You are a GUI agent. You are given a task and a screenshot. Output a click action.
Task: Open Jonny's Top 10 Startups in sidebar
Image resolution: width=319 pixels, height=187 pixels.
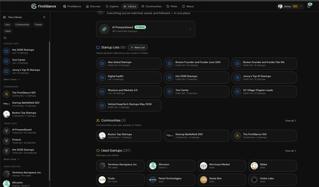24,71
